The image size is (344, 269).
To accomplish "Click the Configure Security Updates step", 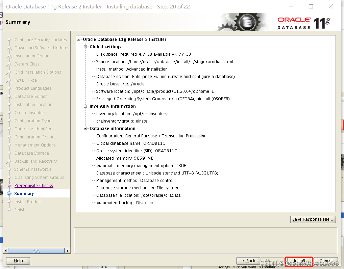I will click(x=41, y=39).
